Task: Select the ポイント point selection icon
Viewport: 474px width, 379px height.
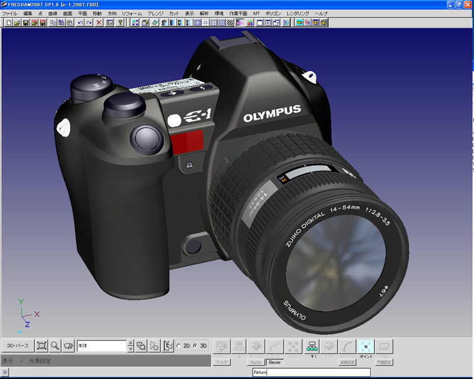Action: coord(366,346)
